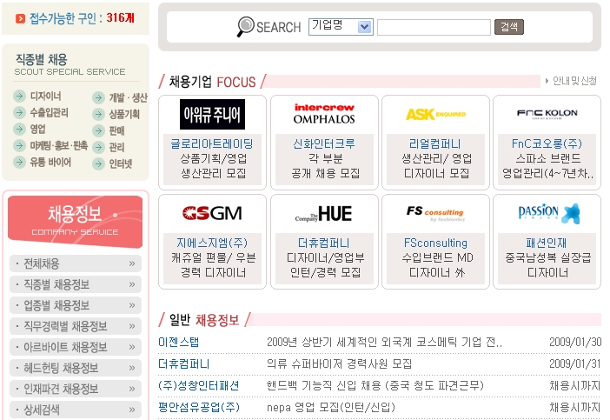Select the 직무경력별 채용정보 menu item
The width and height of the screenshot is (610, 420).
(x=75, y=326)
